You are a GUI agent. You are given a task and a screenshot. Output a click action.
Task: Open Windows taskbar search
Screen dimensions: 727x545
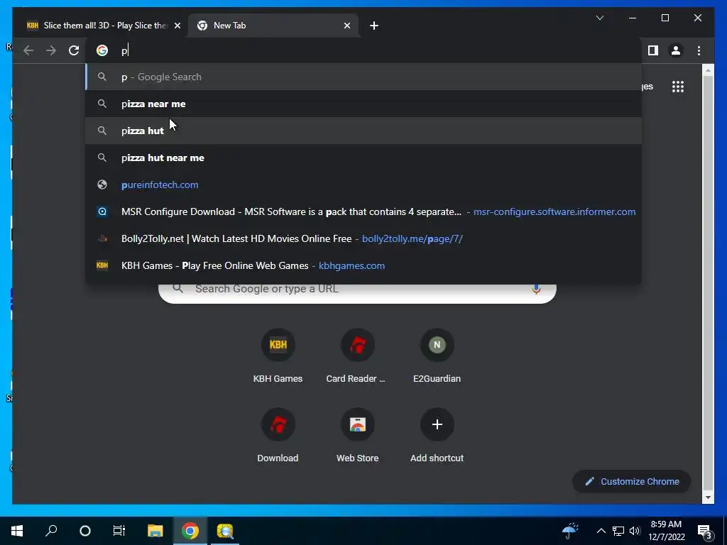point(51,531)
